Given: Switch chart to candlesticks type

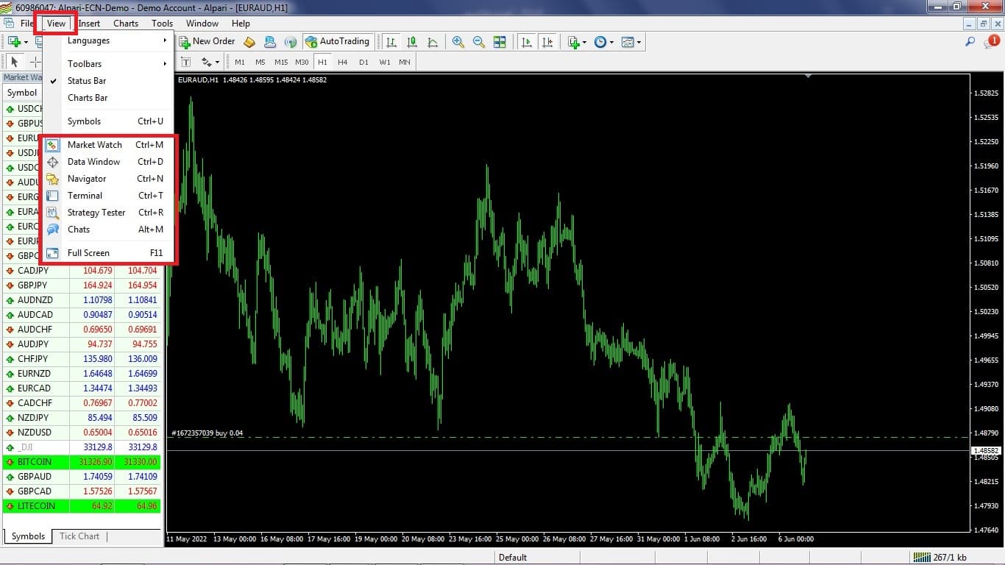Looking at the screenshot, I should tap(412, 42).
